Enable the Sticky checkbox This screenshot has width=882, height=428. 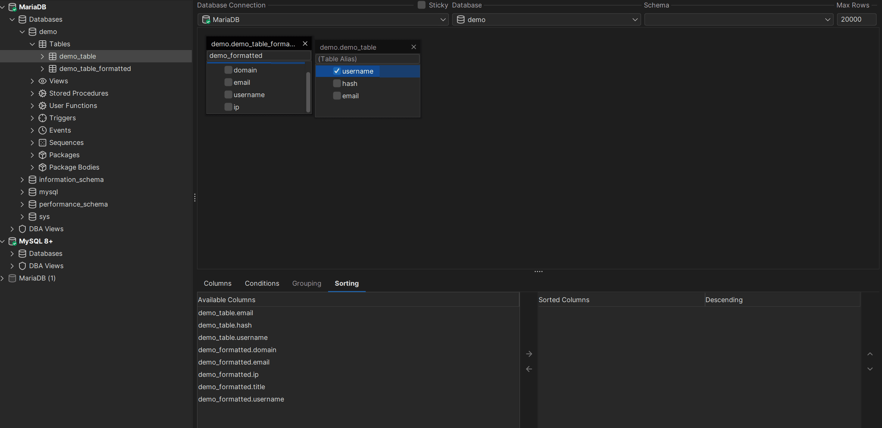click(421, 5)
